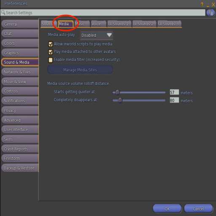This screenshot has width=216, height=216.
Task: Switch to the Voice tab
Action: coord(98,24)
